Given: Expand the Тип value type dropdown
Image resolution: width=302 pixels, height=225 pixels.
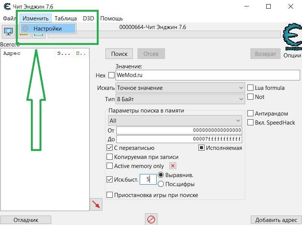Looking at the screenshot, I should [x=180, y=99].
